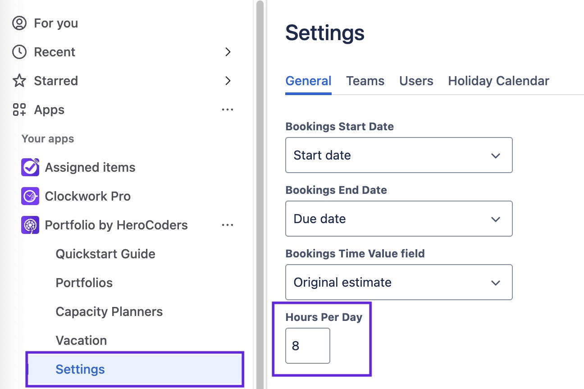Viewport: 584px width, 389px height.
Task: Click the Recent clock icon
Action: [x=19, y=52]
